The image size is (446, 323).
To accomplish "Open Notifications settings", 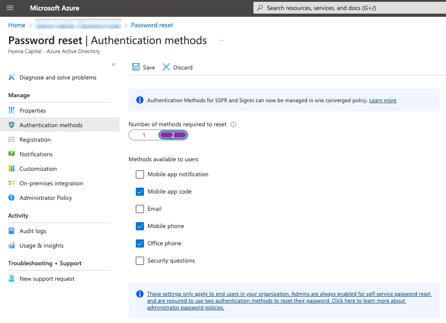I will coord(36,154).
